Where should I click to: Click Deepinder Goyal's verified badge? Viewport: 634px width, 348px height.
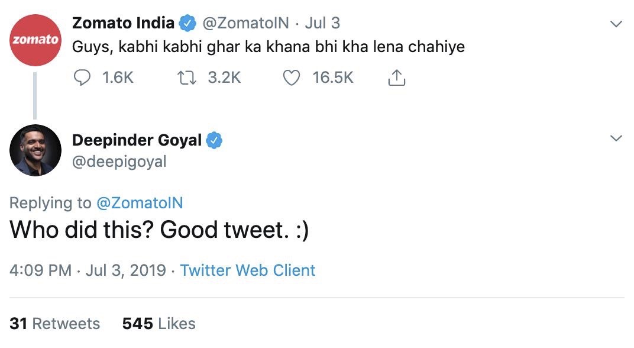tap(214, 141)
